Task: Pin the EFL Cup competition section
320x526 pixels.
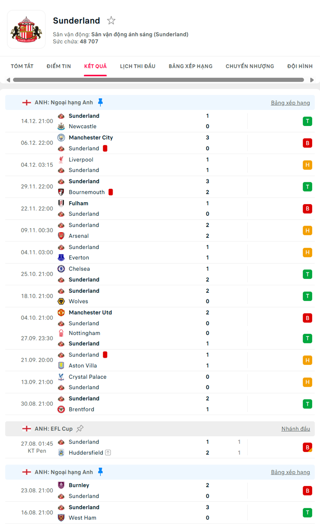Action: (x=80, y=428)
